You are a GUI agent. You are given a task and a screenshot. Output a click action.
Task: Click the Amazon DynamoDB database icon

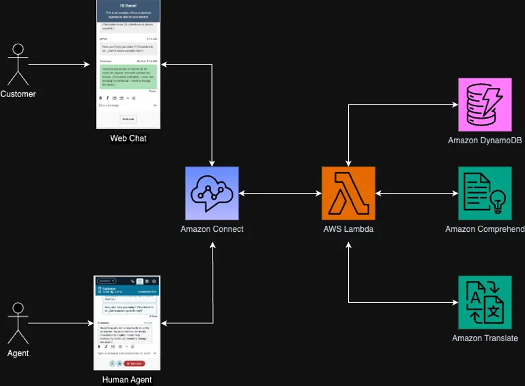click(485, 105)
